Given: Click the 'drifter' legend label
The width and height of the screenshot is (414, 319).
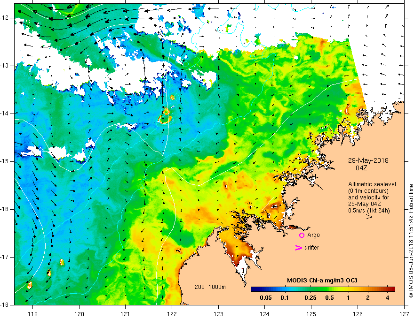Looking at the screenshot, I should tap(311, 248).
